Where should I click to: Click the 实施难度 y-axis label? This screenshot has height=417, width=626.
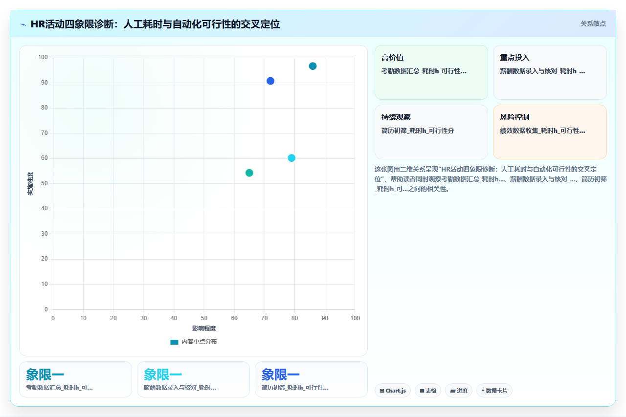[x=30, y=184]
